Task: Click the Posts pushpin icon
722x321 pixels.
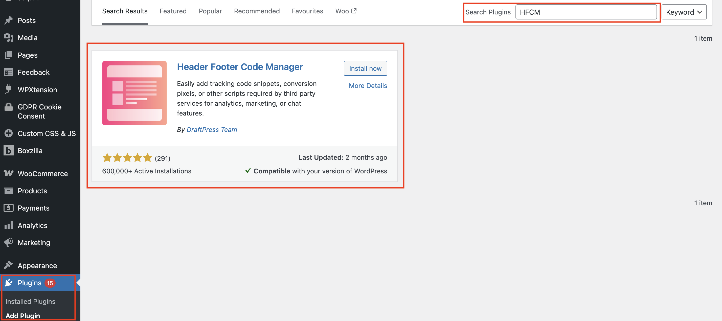Action: (x=8, y=20)
